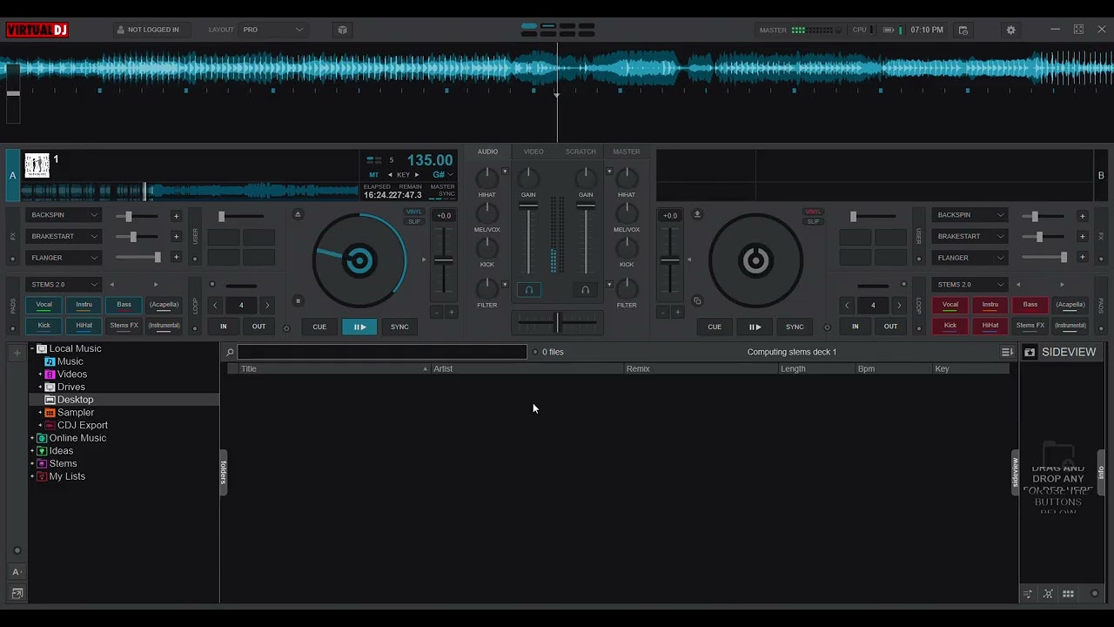The width and height of the screenshot is (1114, 627).
Task: Switch to the Scratch mixer tab
Action: point(580,152)
